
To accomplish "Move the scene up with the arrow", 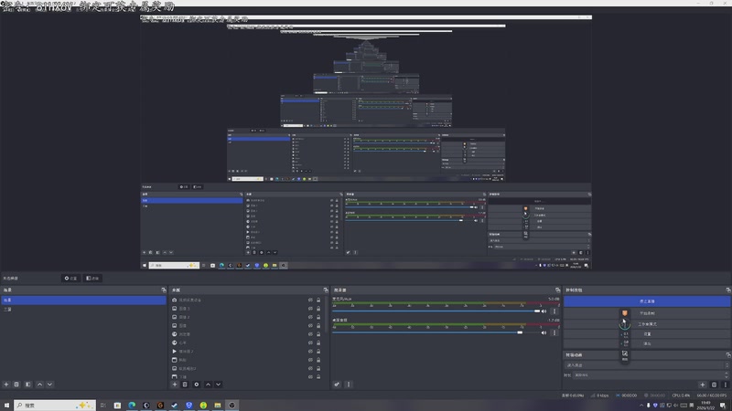I will pos(39,385).
